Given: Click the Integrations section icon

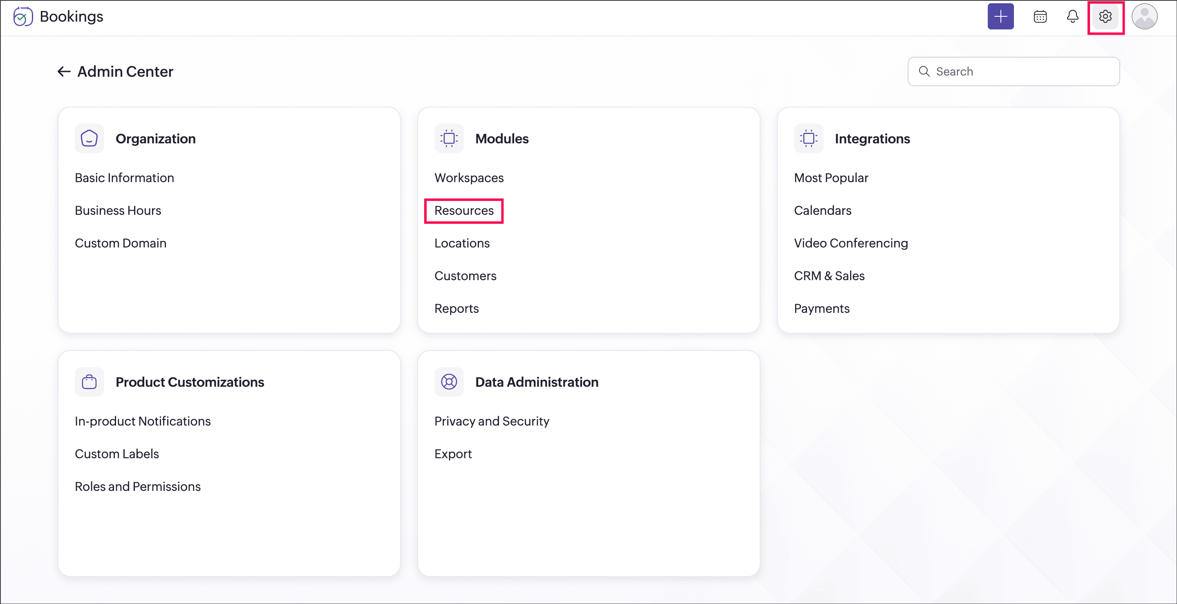Looking at the screenshot, I should tap(808, 138).
